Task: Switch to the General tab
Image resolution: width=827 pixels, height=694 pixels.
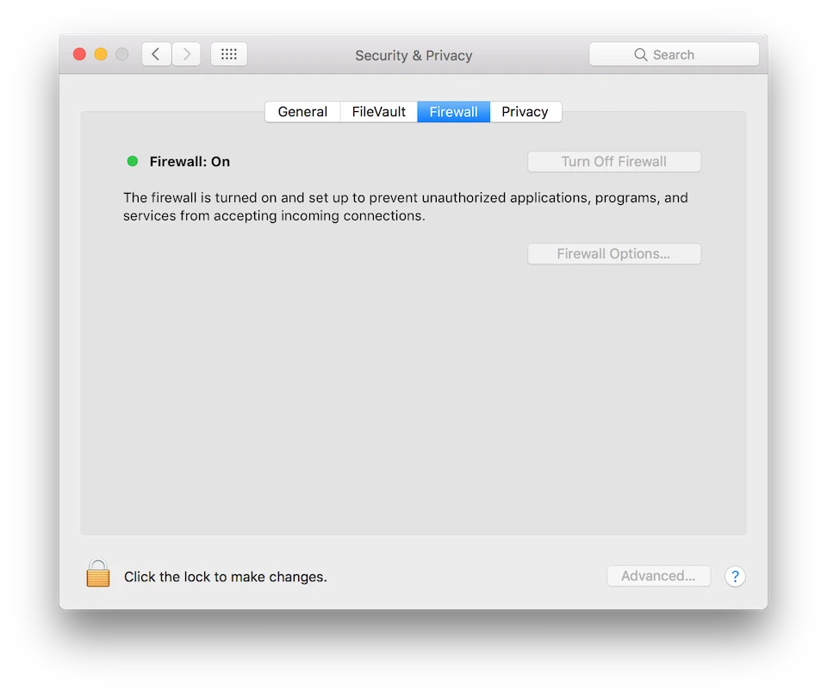Action: (x=302, y=112)
